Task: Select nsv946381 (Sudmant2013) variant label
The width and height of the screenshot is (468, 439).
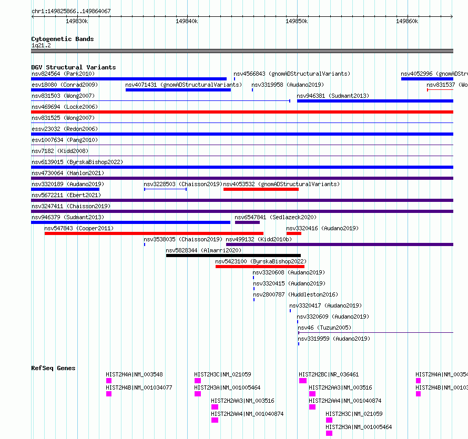Action: click(x=333, y=96)
